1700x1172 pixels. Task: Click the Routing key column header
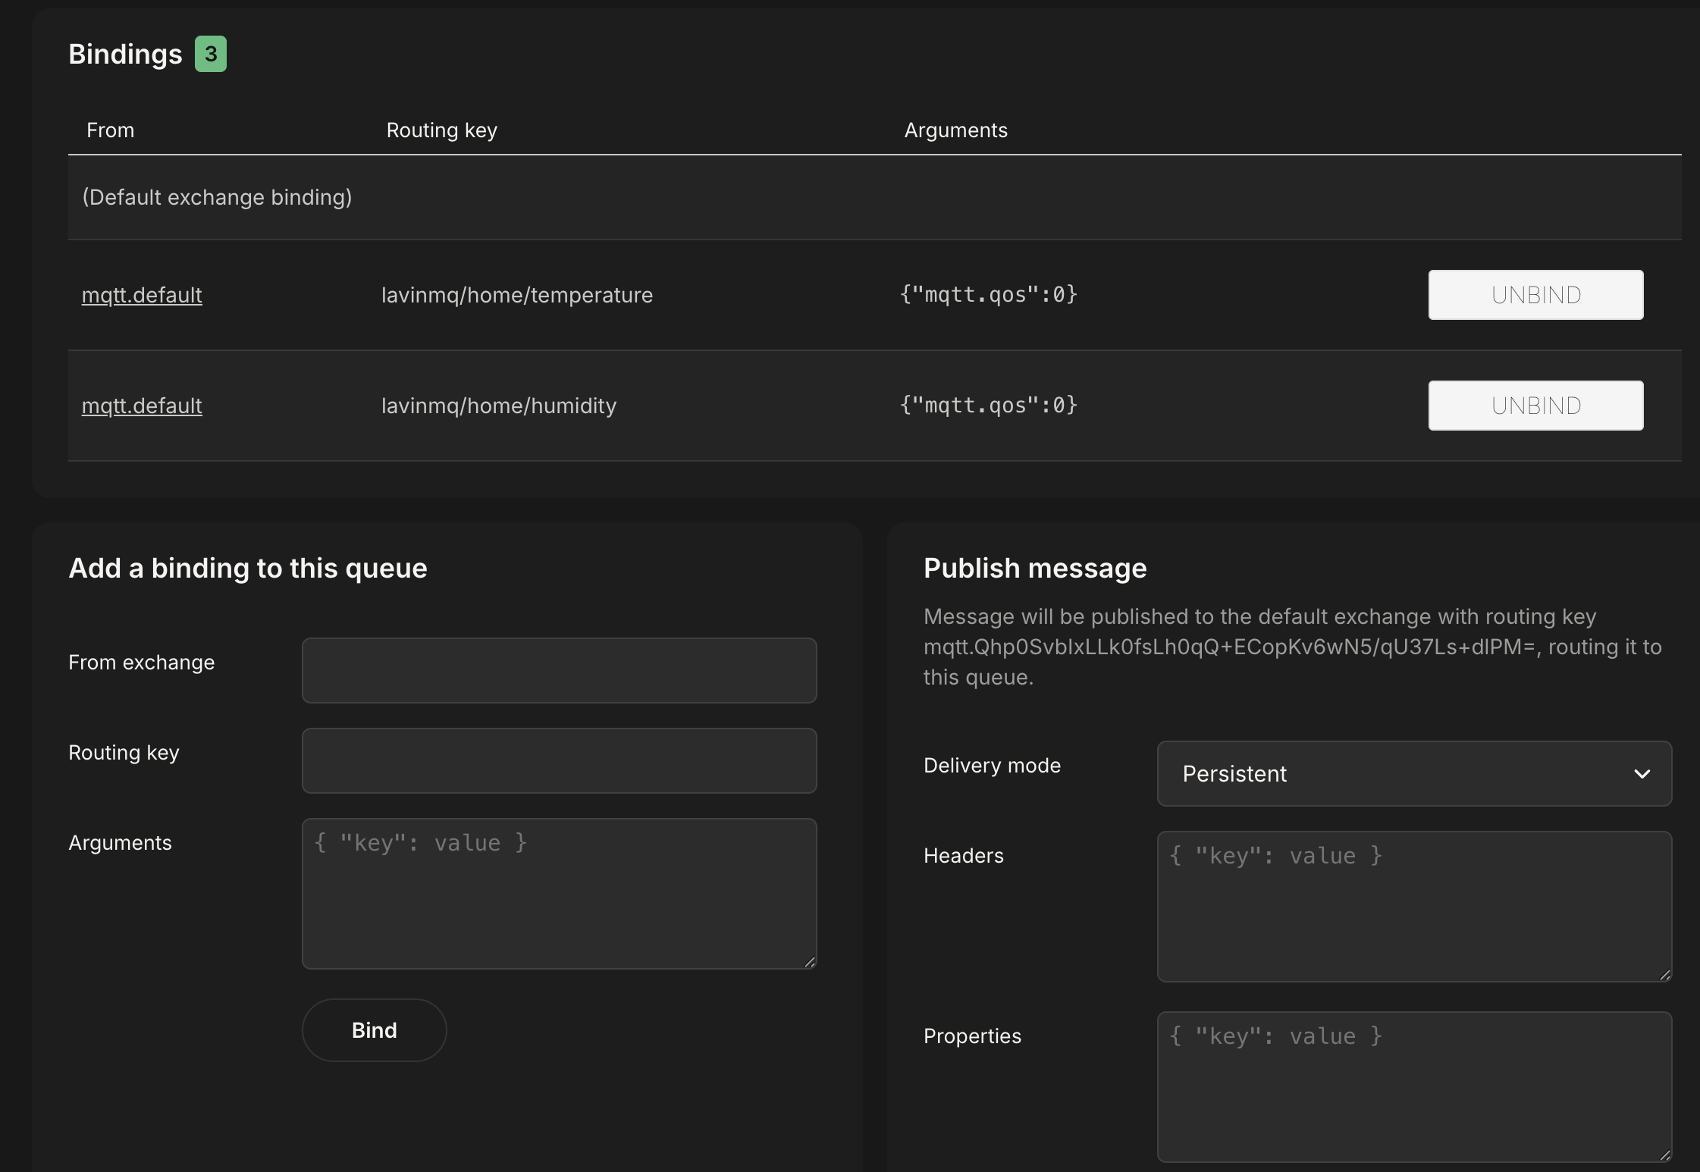click(x=442, y=130)
